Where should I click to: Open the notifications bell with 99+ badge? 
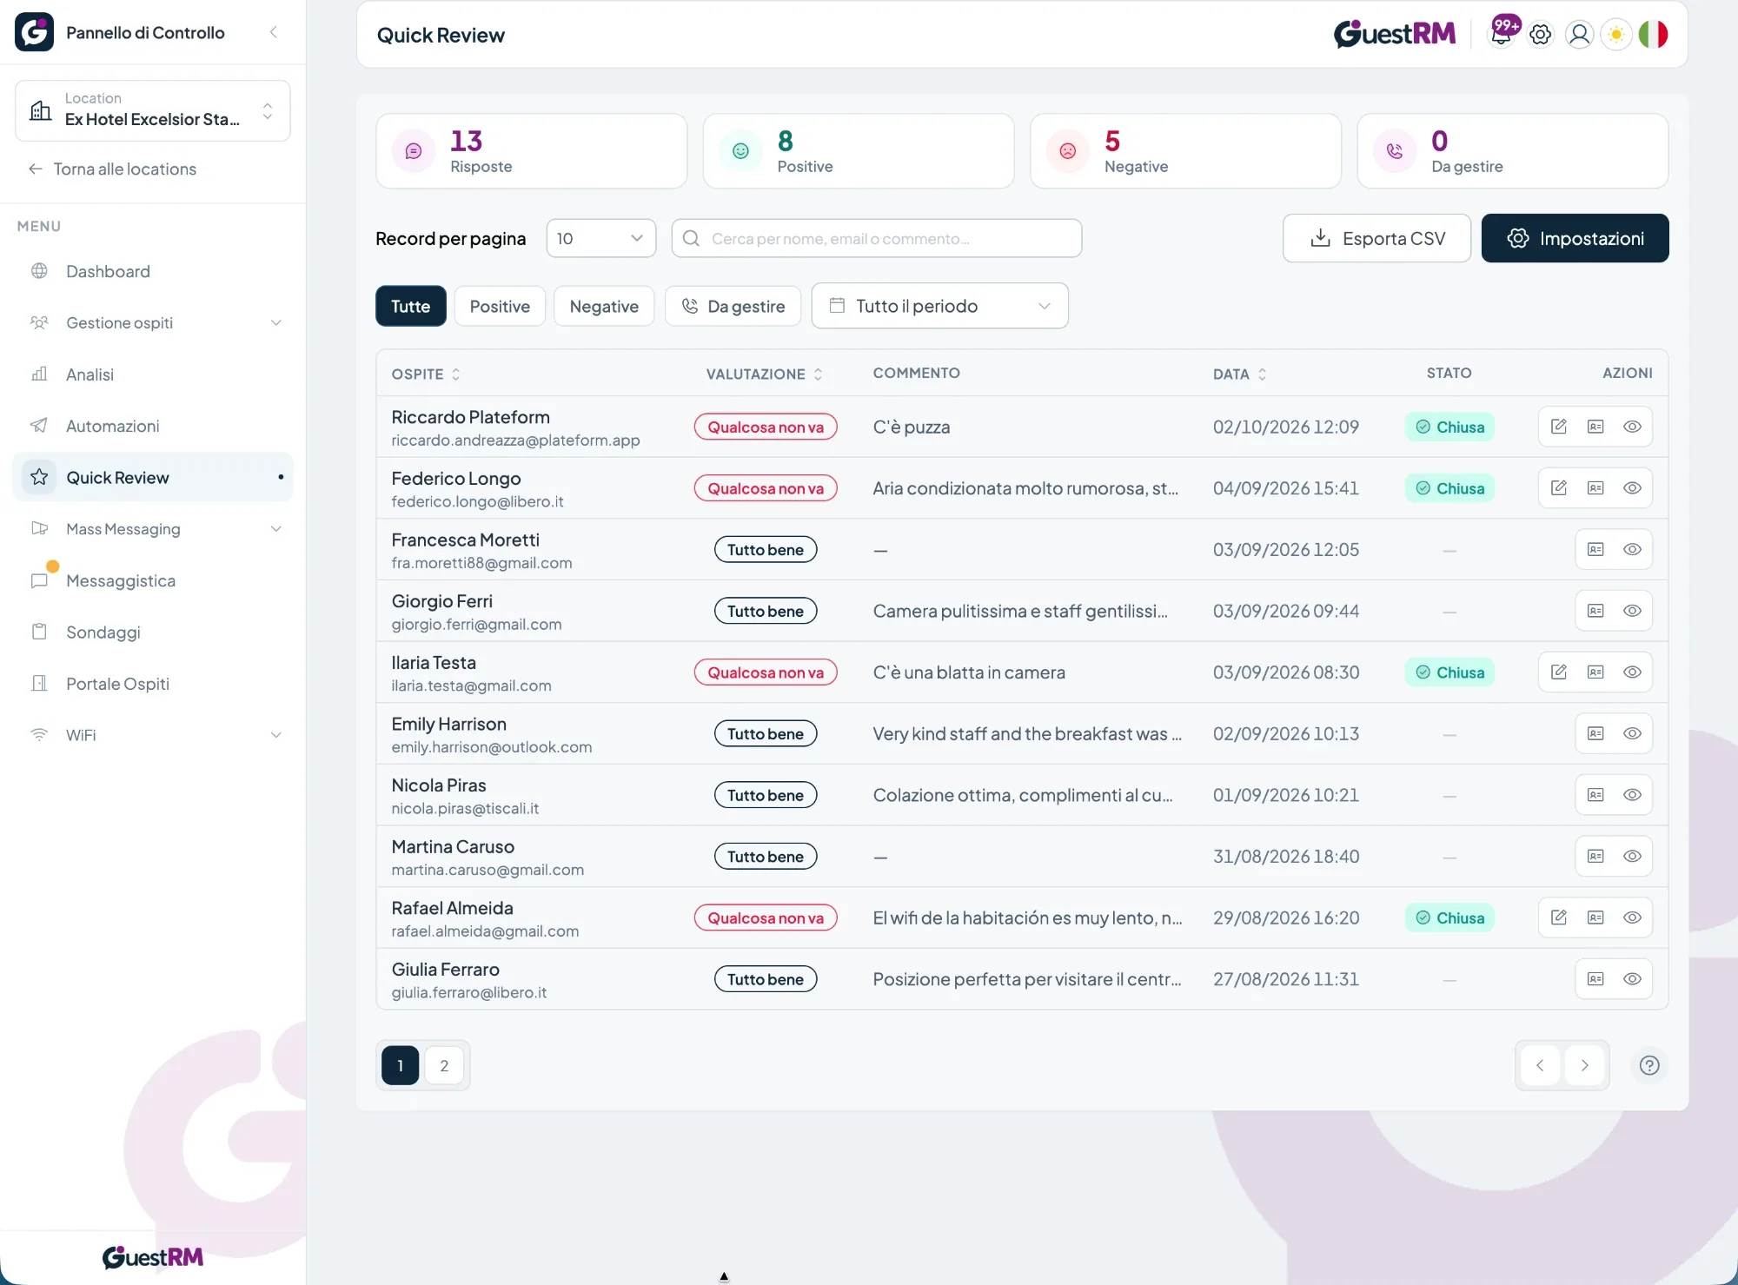(x=1502, y=33)
